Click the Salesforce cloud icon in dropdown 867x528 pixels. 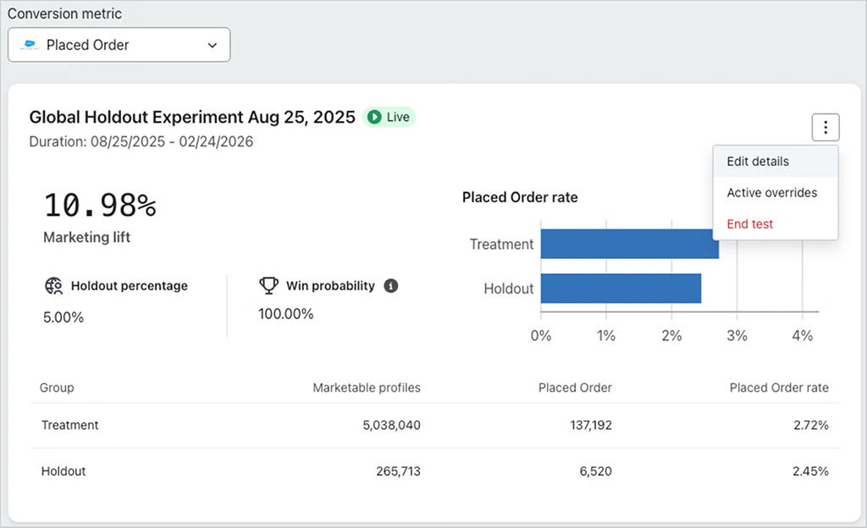click(x=30, y=45)
